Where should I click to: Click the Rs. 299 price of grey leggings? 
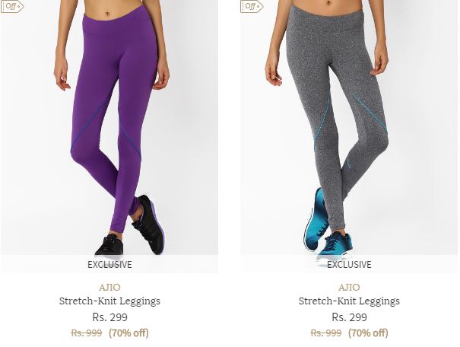(x=349, y=317)
